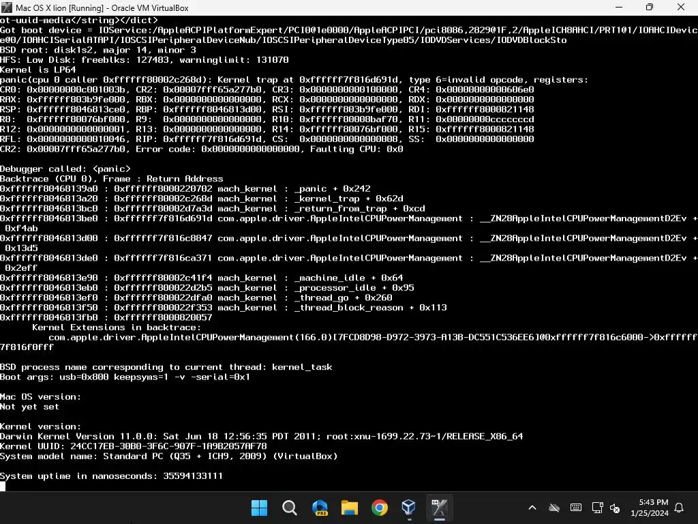
Task: Open the cloud sync tray icon
Action: 553,508
